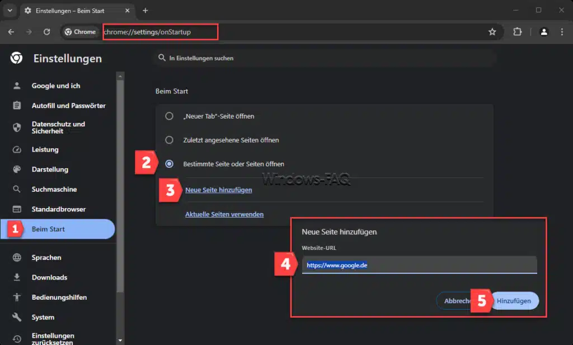Click the Neue Seite hinzufügen link
The height and width of the screenshot is (345, 573).
pos(219,190)
